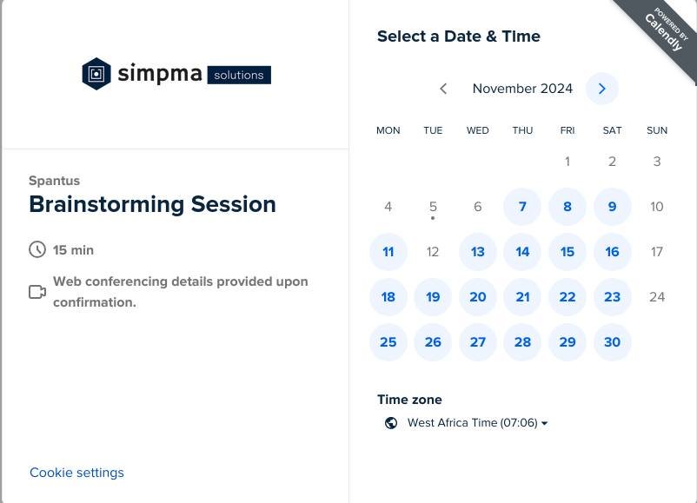697x503 pixels.
Task: Choose Monday November 11
Action: (x=388, y=252)
